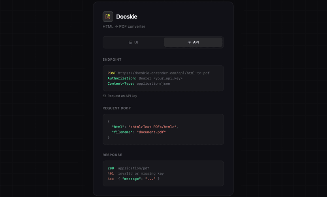The height and width of the screenshot is (197, 327).
Task: Click the 401 status code
Action: (111, 173)
